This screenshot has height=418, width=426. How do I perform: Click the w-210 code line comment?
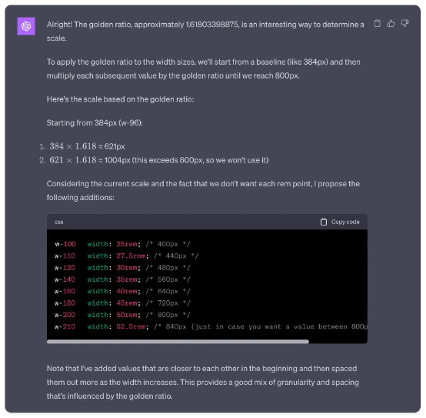pos(261,326)
